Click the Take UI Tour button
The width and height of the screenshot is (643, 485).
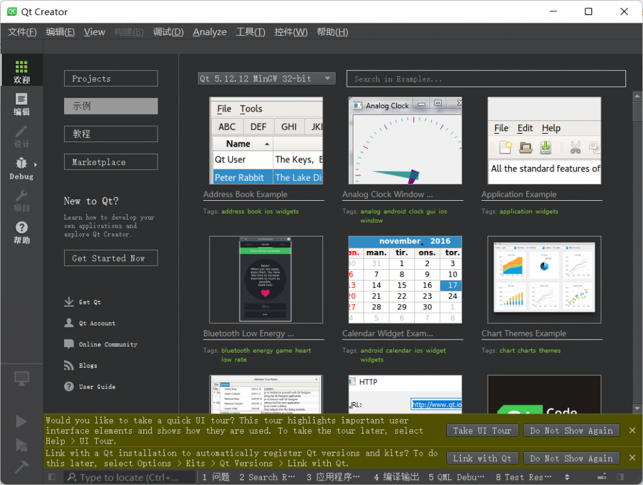482,430
